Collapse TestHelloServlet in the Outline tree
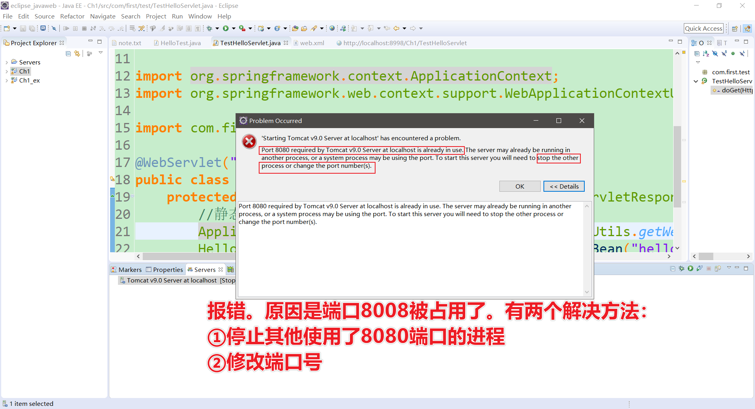Viewport: 755px width, 409px height. (696, 81)
